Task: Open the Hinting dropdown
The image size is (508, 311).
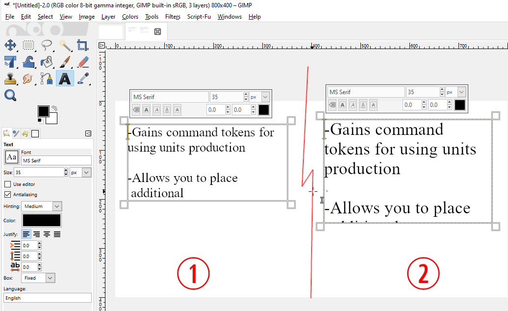Action: pyautogui.click(x=42, y=206)
